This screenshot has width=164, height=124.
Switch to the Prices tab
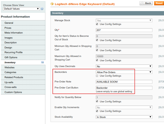pos(8,28)
